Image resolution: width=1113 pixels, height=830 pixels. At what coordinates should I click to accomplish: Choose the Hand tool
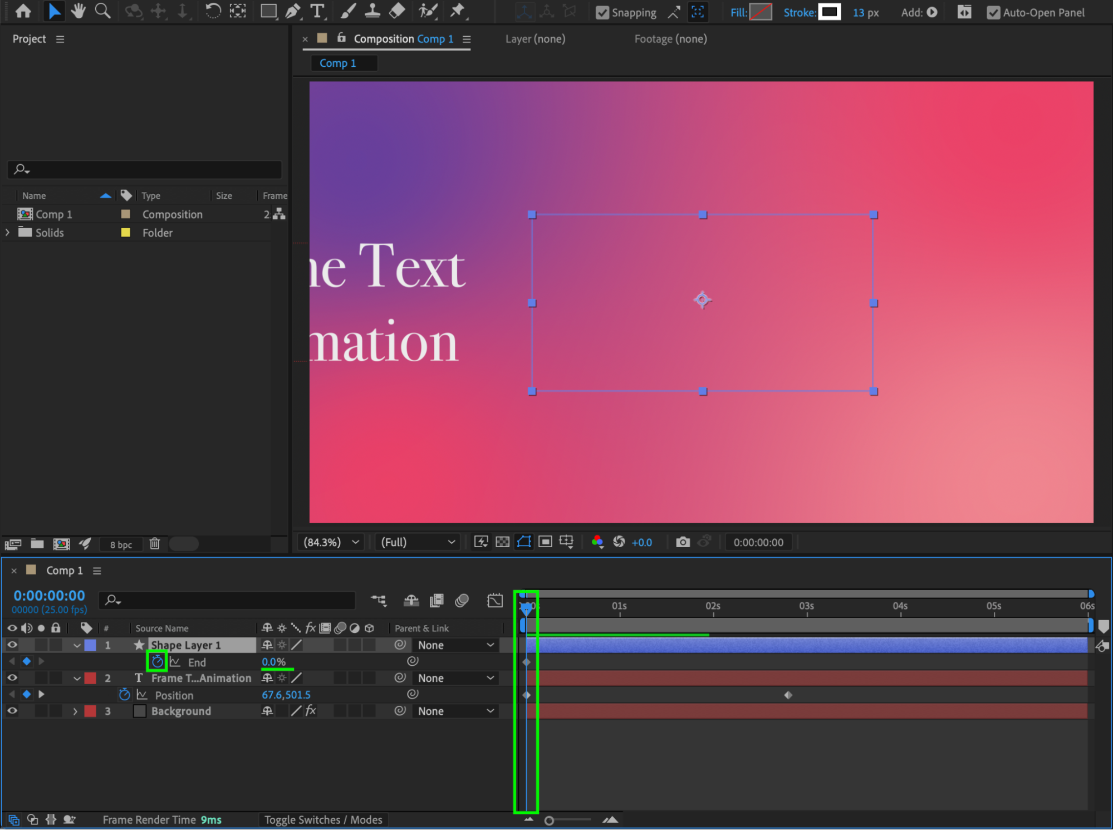coord(78,11)
